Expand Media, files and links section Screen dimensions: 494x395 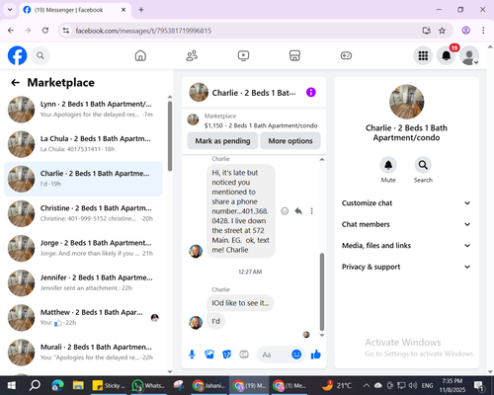coord(406,246)
